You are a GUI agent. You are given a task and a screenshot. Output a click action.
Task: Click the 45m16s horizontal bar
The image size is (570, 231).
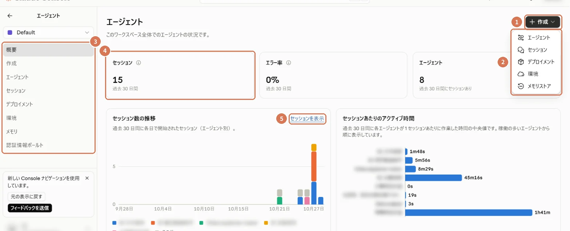coord(433,178)
